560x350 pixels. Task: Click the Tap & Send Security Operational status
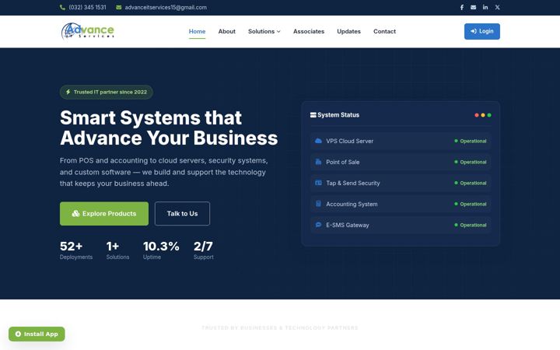[x=470, y=184]
